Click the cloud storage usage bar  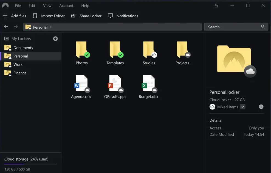(x=30, y=164)
